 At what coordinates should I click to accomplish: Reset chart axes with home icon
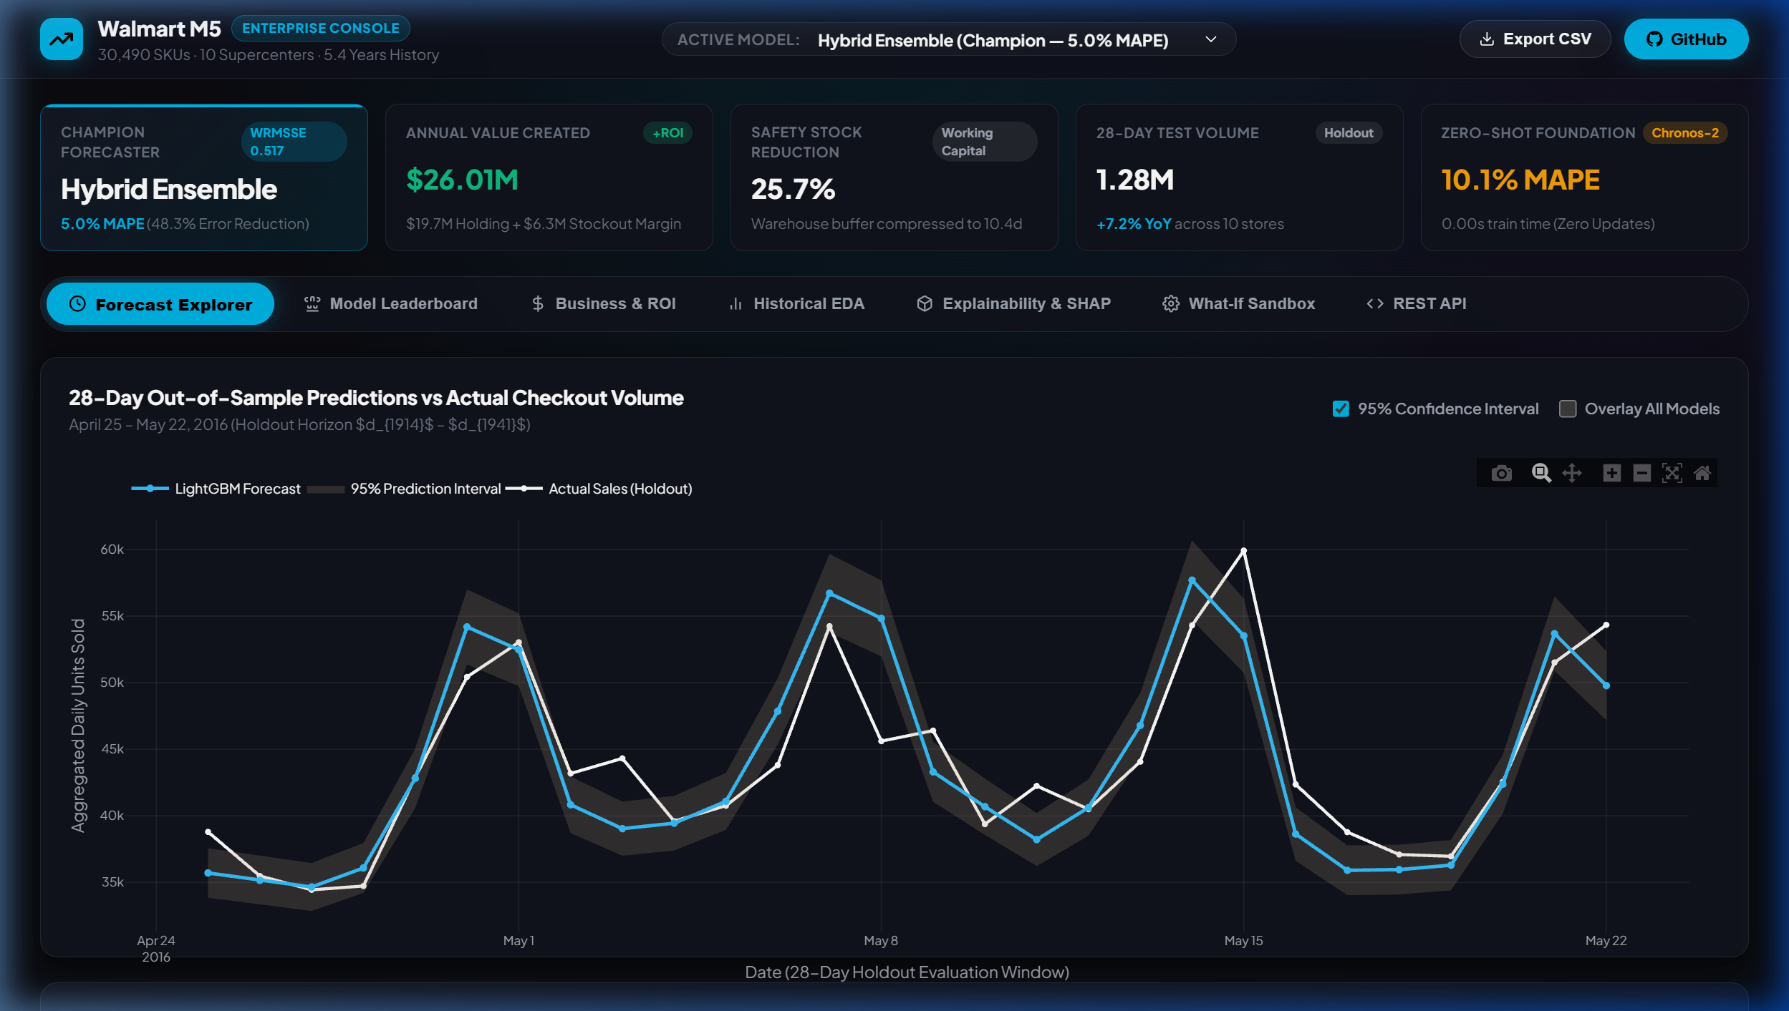tap(1702, 473)
